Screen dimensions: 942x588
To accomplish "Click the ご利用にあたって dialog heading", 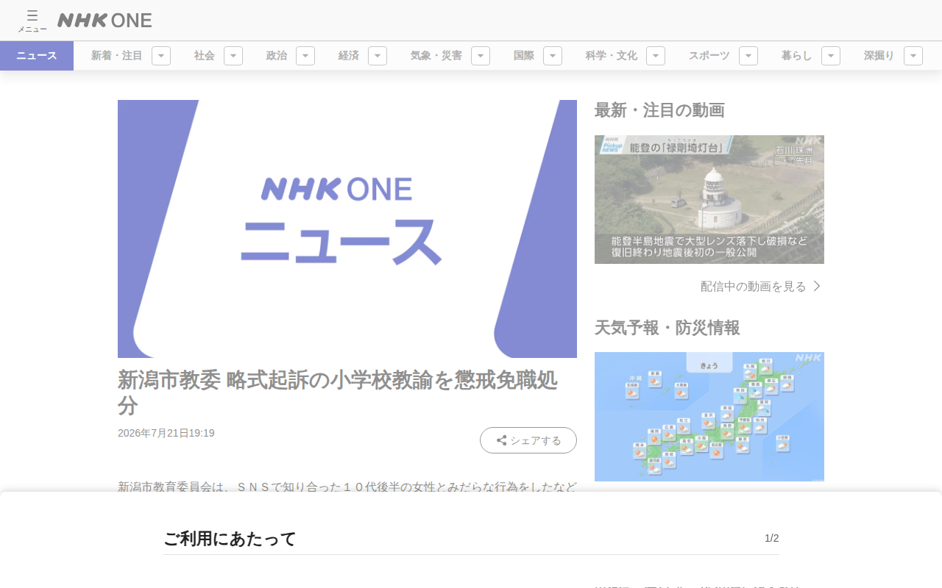I will coord(230,539).
